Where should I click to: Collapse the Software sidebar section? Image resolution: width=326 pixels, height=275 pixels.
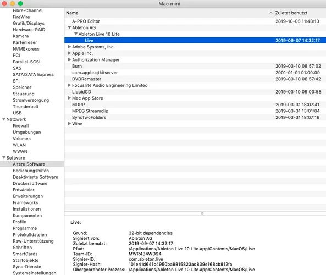pyautogui.click(x=4, y=158)
